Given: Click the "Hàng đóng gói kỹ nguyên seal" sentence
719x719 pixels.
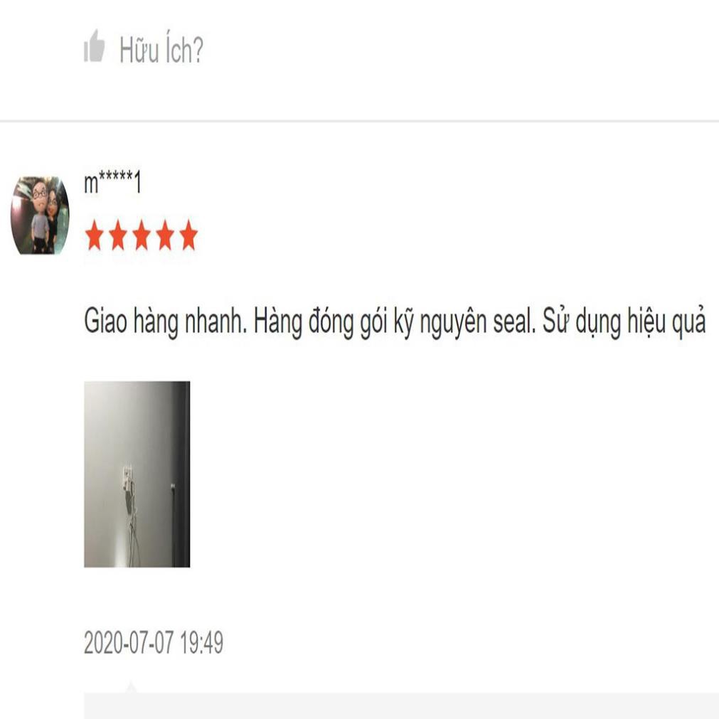Looking at the screenshot, I should tap(395, 321).
